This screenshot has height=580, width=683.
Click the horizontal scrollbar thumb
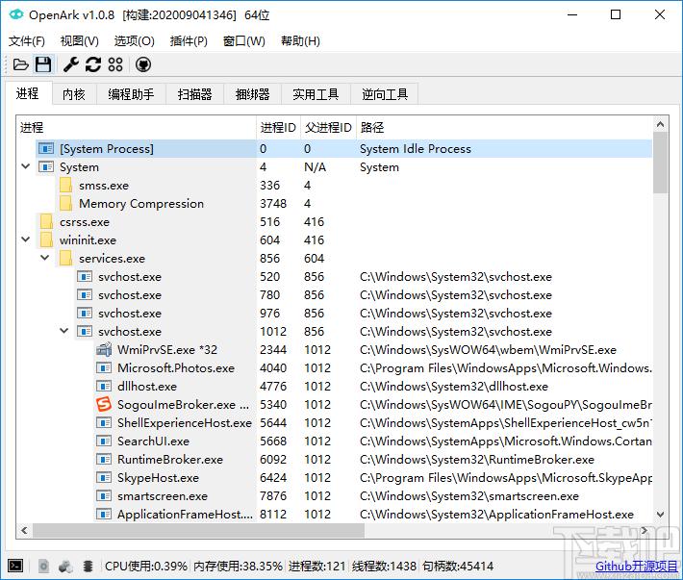point(198,530)
